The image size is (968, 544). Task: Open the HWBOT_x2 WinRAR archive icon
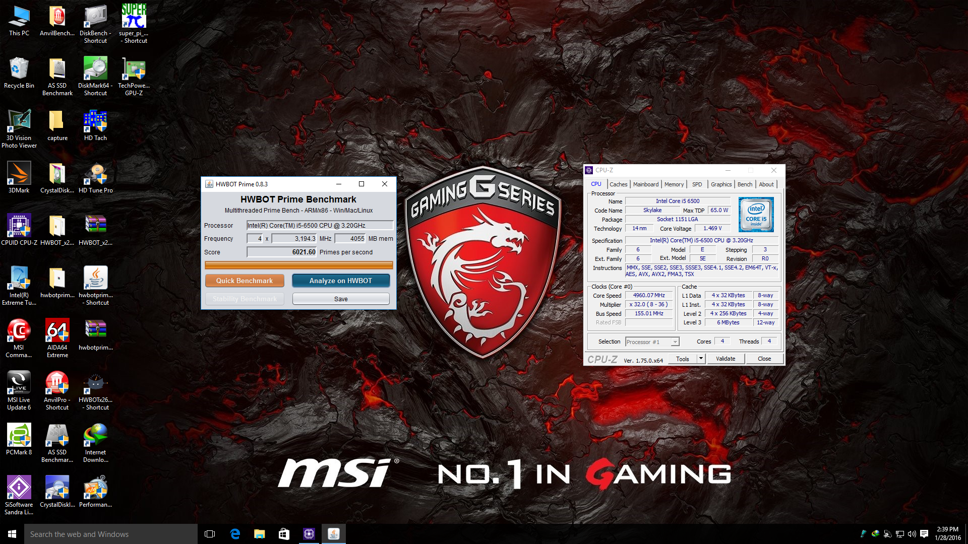(95, 231)
